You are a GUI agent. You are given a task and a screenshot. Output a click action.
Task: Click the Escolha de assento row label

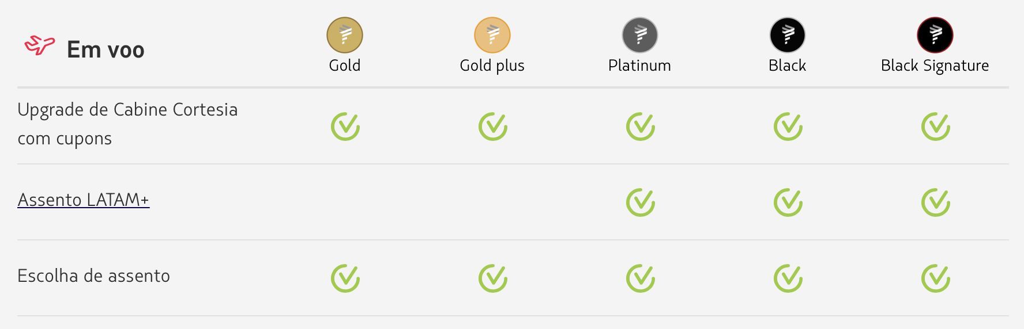tap(93, 276)
